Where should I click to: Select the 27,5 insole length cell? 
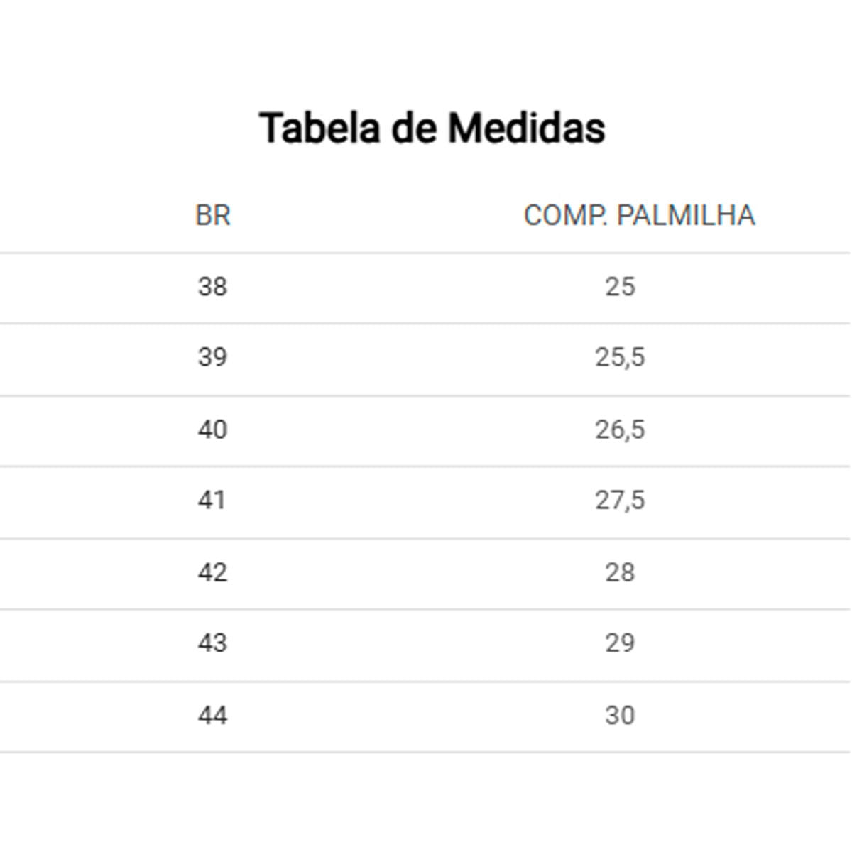pos(620,500)
